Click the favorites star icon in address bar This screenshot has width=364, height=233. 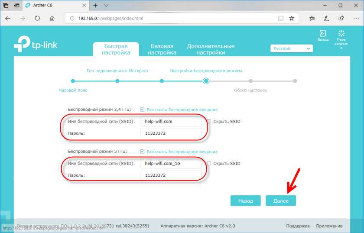[292, 19]
